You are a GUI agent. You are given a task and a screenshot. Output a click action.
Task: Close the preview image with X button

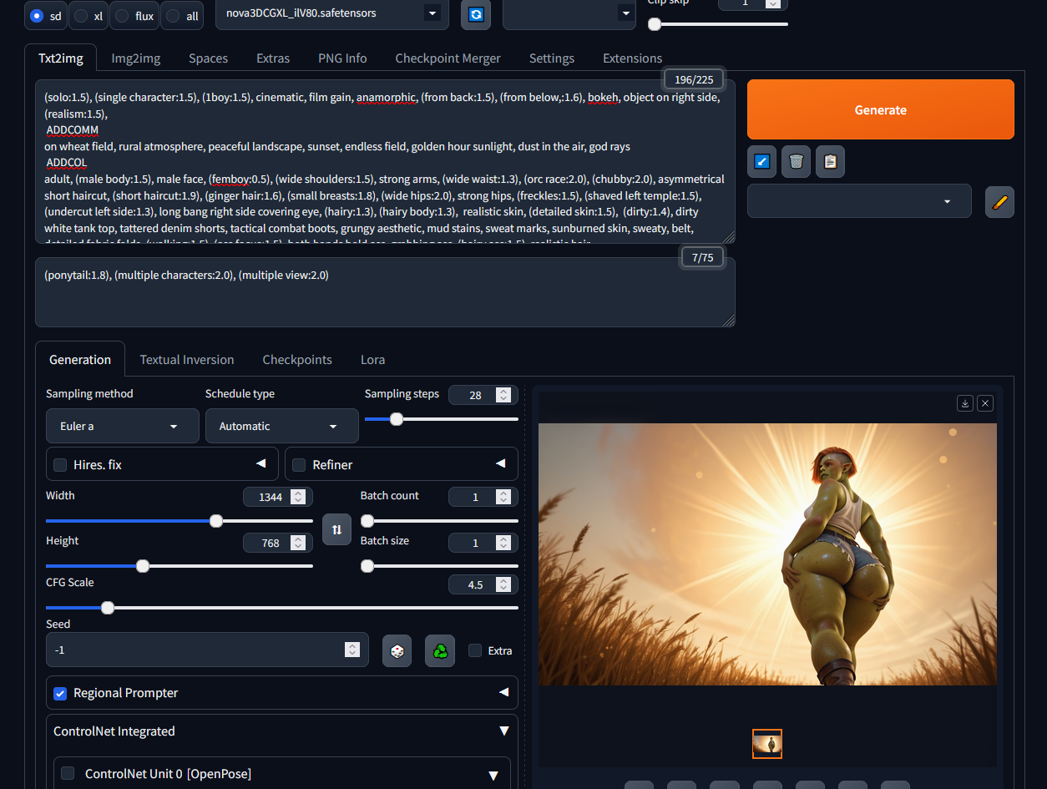point(985,403)
